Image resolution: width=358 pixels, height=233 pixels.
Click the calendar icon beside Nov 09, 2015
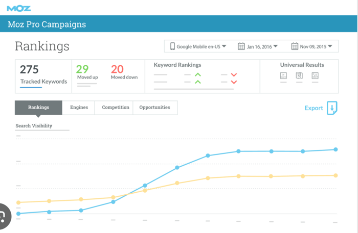pos(295,46)
